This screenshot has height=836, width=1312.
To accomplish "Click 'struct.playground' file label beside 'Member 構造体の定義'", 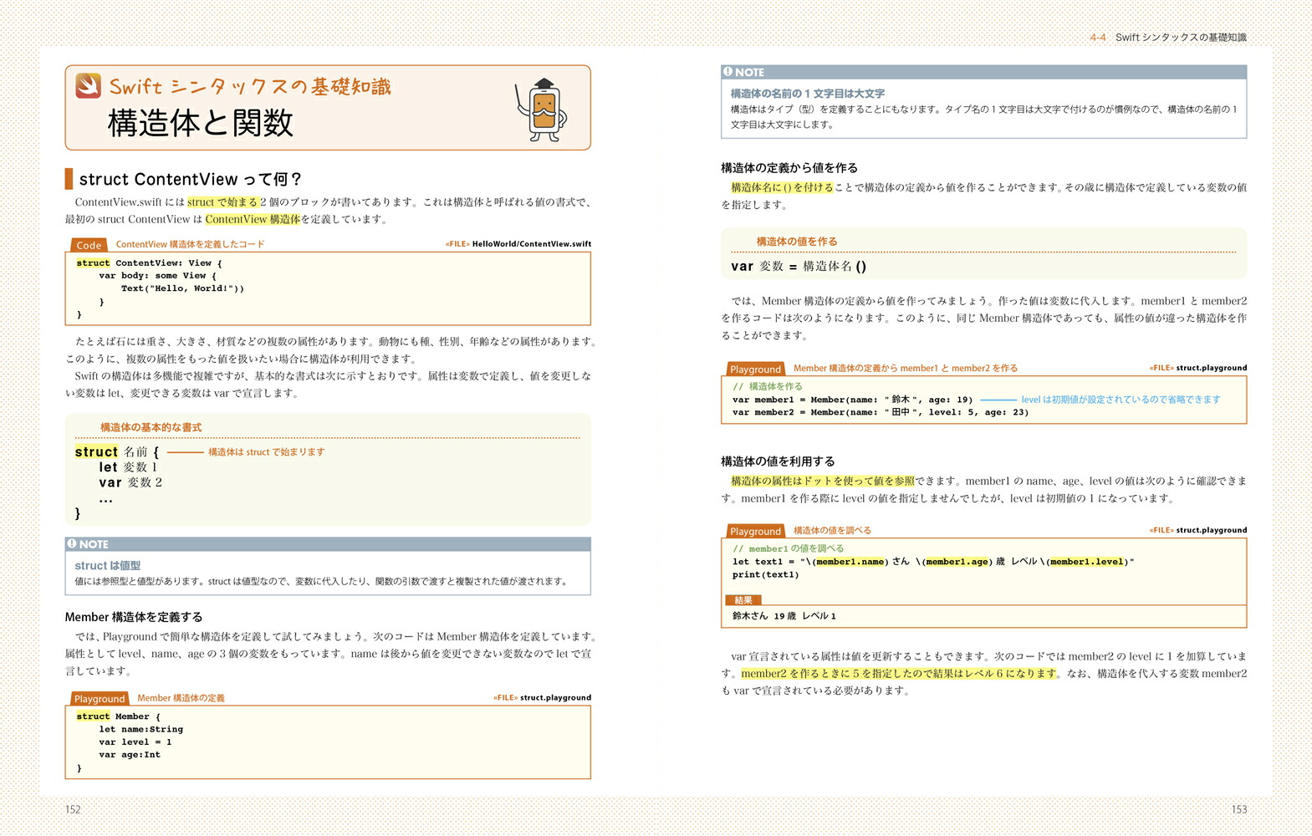I will click(x=555, y=697).
